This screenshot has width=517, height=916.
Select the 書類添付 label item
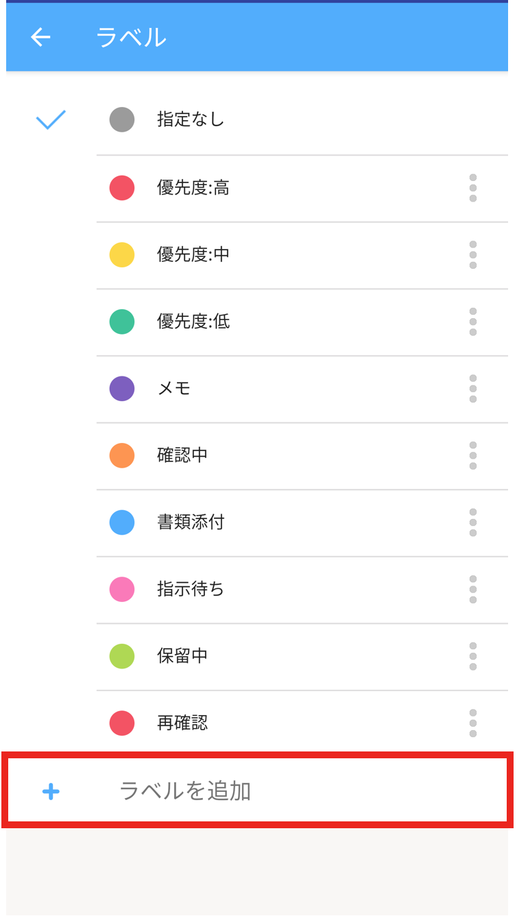click(x=191, y=522)
